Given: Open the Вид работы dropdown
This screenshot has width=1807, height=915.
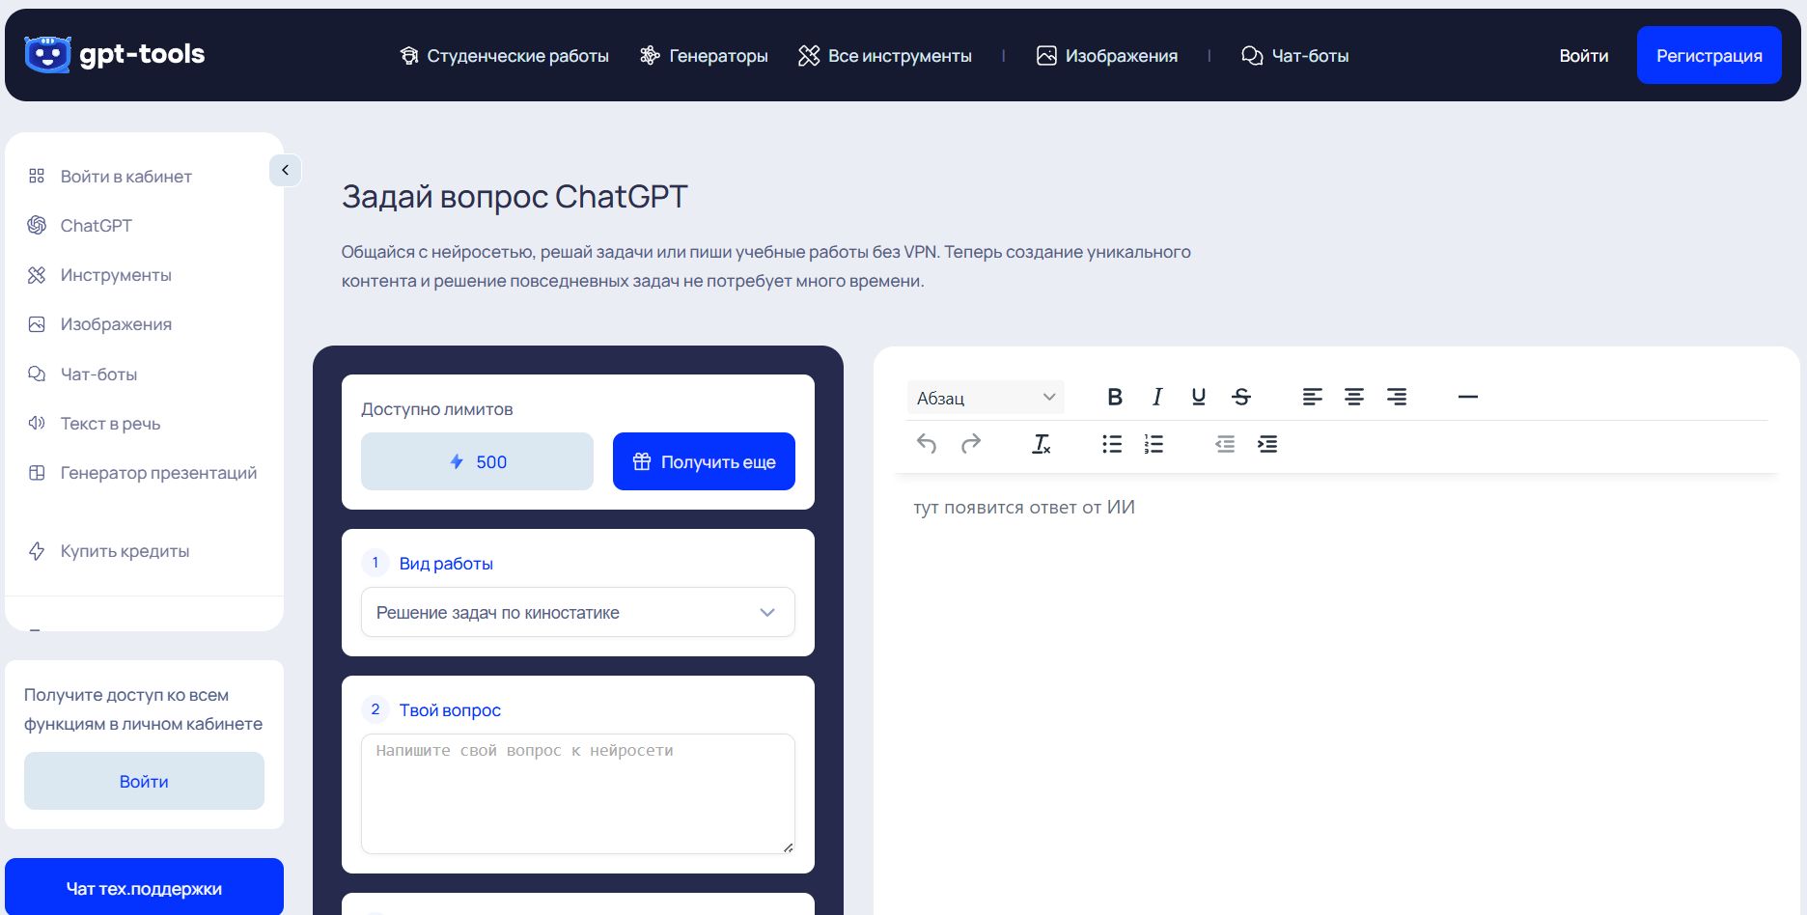Looking at the screenshot, I should (x=576, y=612).
